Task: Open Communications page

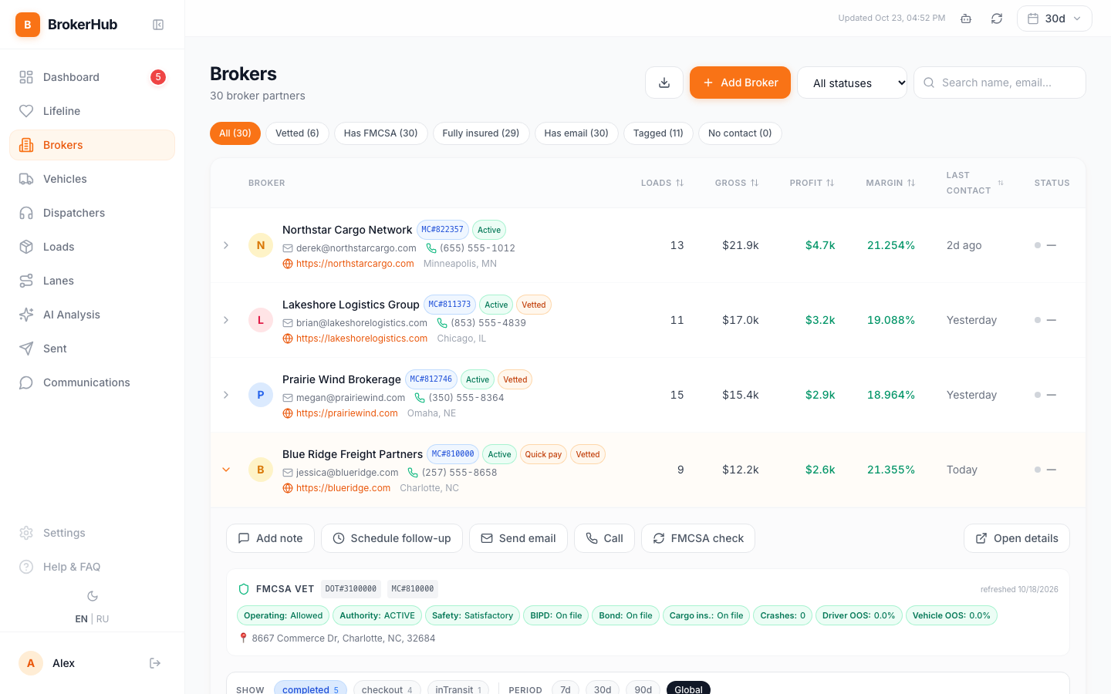Action: [x=92, y=382]
